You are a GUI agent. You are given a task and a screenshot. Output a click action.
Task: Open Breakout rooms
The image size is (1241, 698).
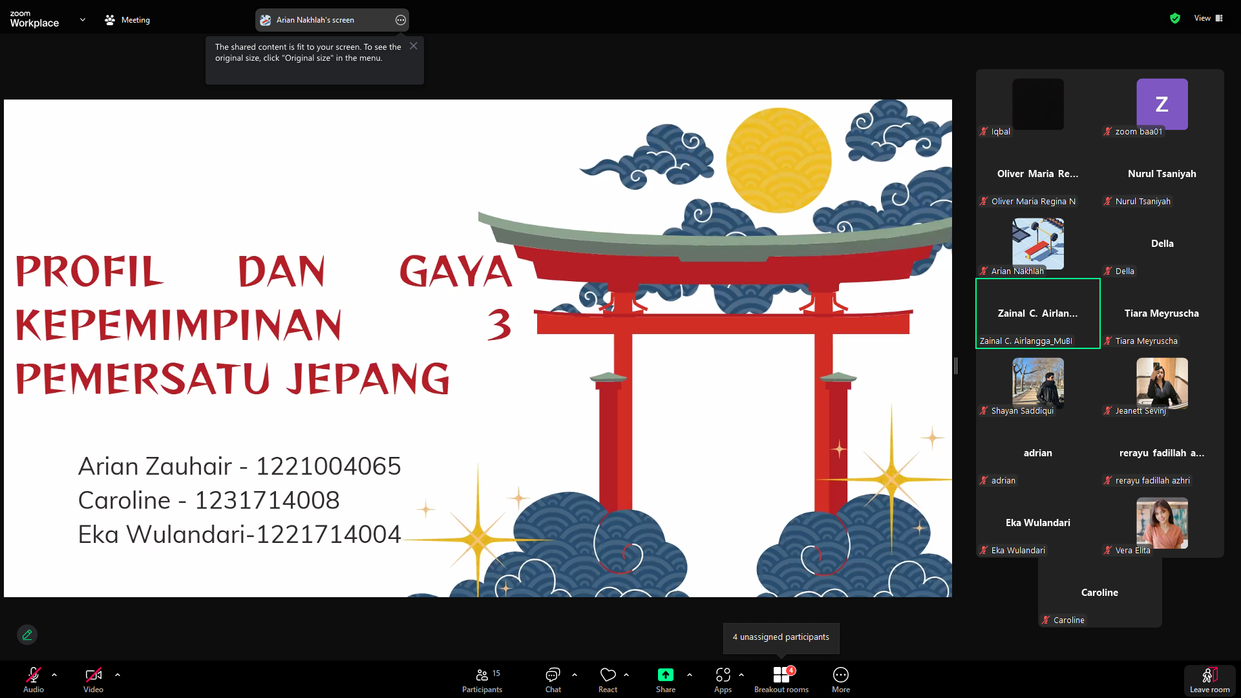pyautogui.click(x=781, y=679)
